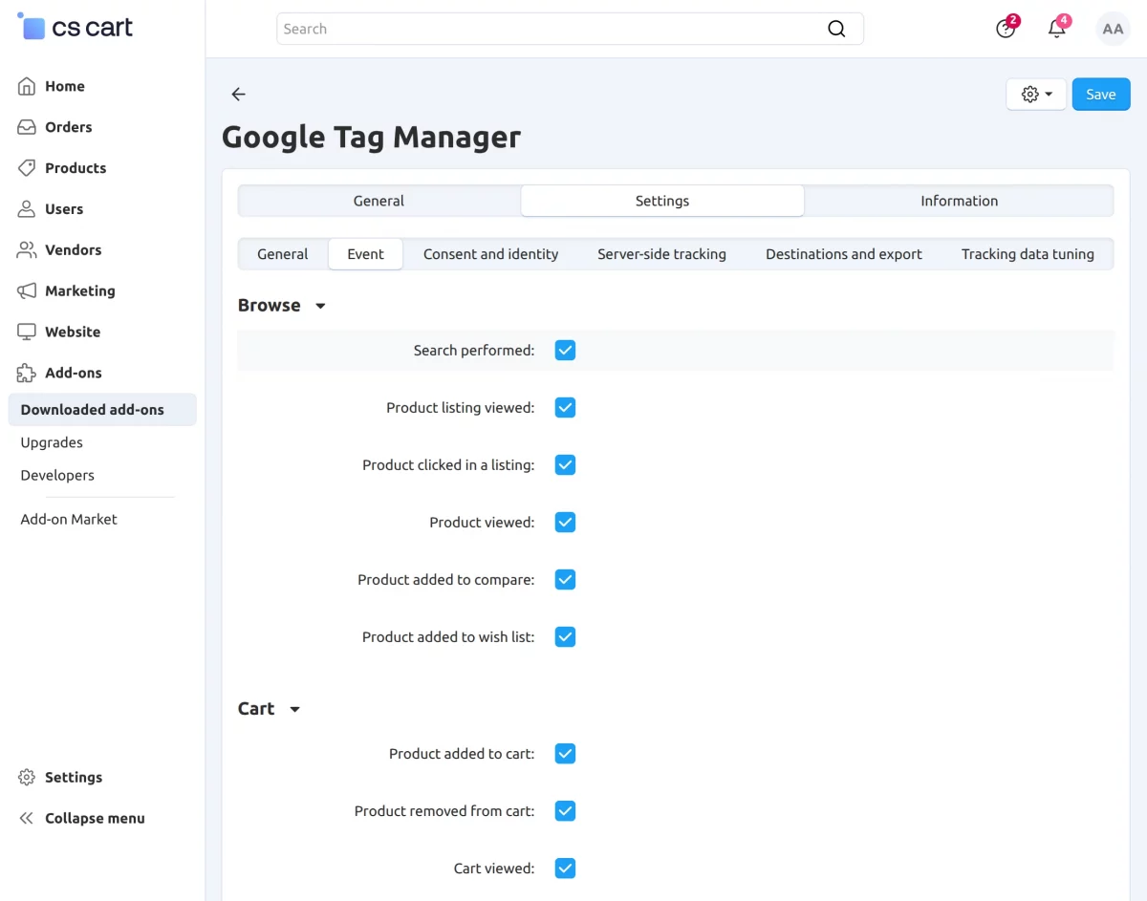Open the Information tab
This screenshot has height=901, width=1147.
959,201
